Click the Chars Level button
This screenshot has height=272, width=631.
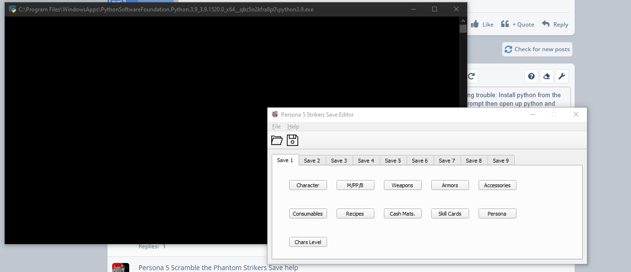coord(308,242)
